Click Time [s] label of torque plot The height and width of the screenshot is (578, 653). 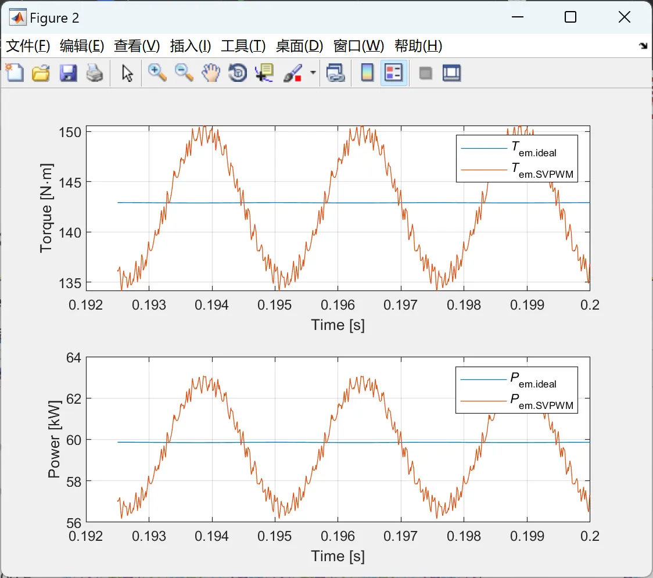tap(338, 325)
